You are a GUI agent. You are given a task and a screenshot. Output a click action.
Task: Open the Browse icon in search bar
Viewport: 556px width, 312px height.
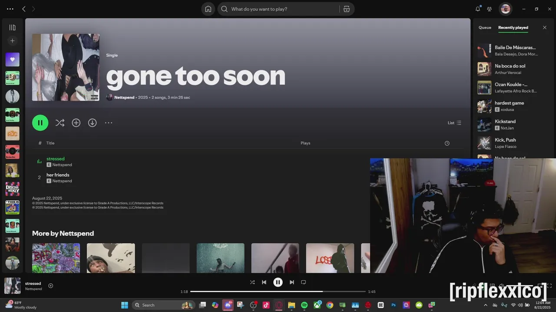[x=346, y=9]
